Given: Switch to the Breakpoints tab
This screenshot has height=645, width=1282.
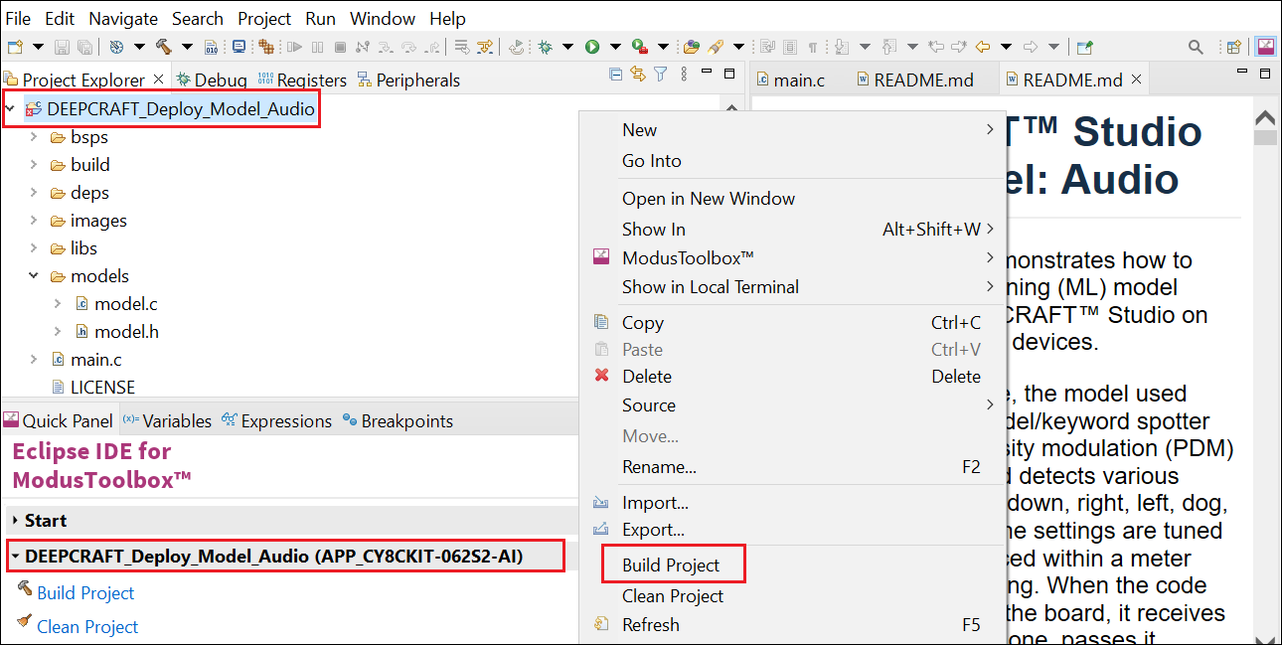Looking at the screenshot, I should pos(398,421).
